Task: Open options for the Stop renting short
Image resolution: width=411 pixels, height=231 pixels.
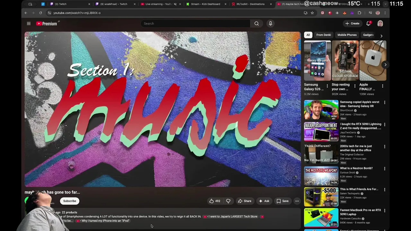Action: click(x=355, y=86)
